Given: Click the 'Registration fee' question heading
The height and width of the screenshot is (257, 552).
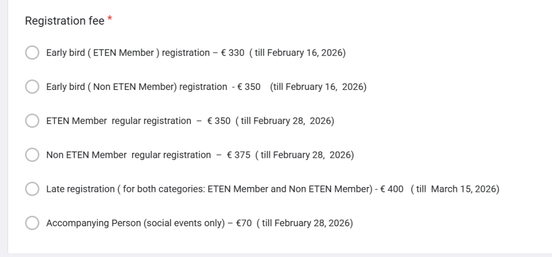Looking at the screenshot, I should point(65,21).
